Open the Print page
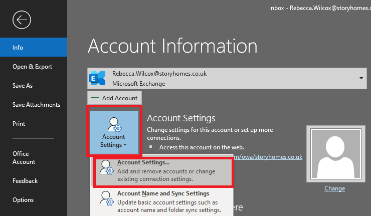The image size is (371, 216). click(x=34, y=123)
